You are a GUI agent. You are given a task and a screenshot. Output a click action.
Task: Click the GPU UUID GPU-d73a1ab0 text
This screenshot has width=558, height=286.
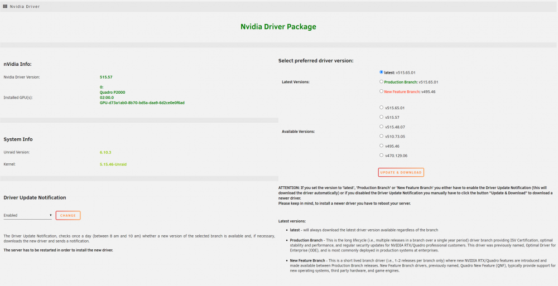142,103
